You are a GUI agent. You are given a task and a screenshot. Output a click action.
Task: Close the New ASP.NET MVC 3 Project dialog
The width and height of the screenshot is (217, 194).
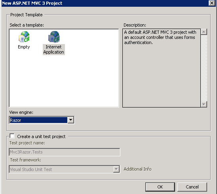(212, 3)
